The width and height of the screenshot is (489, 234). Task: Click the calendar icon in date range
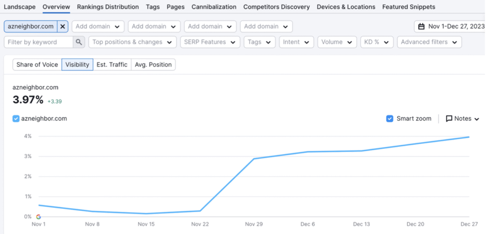click(x=421, y=26)
